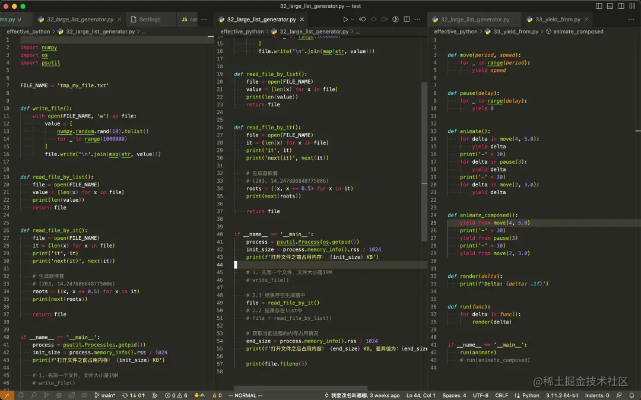
Task: Toggle secondary side bar layout icon
Action: (621, 6)
